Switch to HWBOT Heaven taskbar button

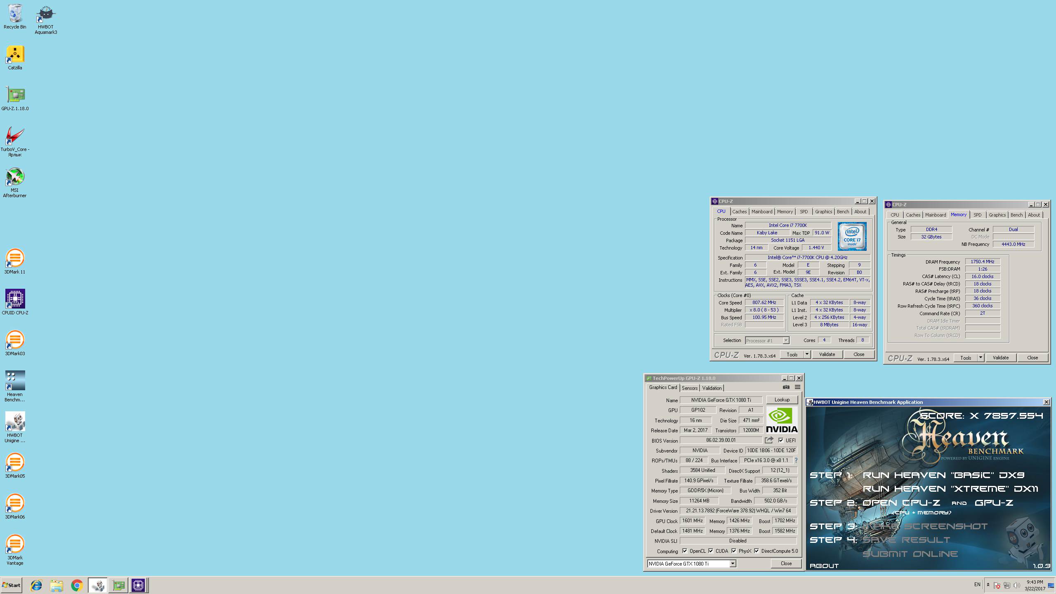[x=98, y=585]
